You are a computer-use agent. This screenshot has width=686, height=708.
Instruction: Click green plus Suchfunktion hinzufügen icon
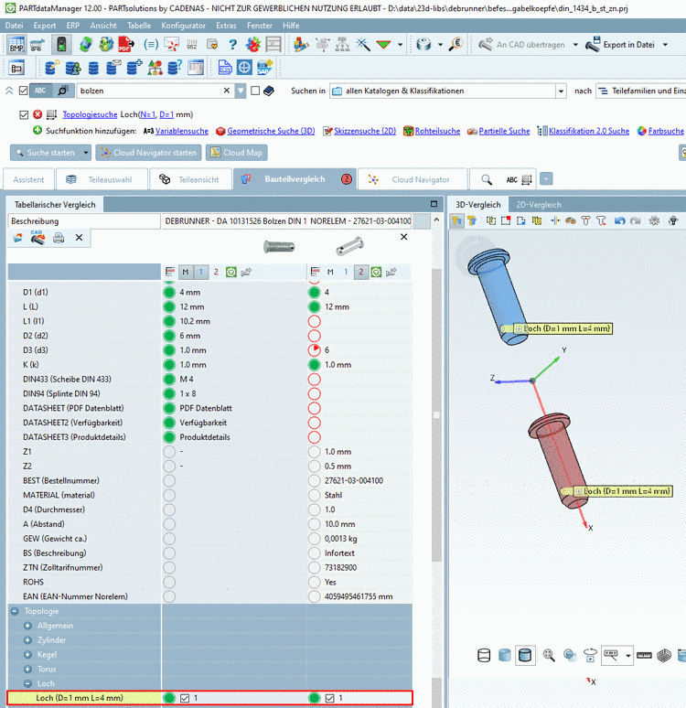(x=38, y=131)
